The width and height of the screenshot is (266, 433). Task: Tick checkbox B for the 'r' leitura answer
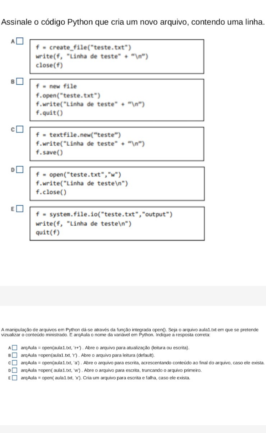(15, 355)
